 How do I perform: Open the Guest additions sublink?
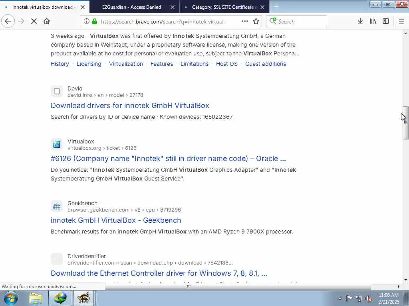coord(266,64)
